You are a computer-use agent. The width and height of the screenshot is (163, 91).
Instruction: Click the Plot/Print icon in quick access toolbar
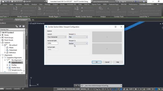point(12,2)
